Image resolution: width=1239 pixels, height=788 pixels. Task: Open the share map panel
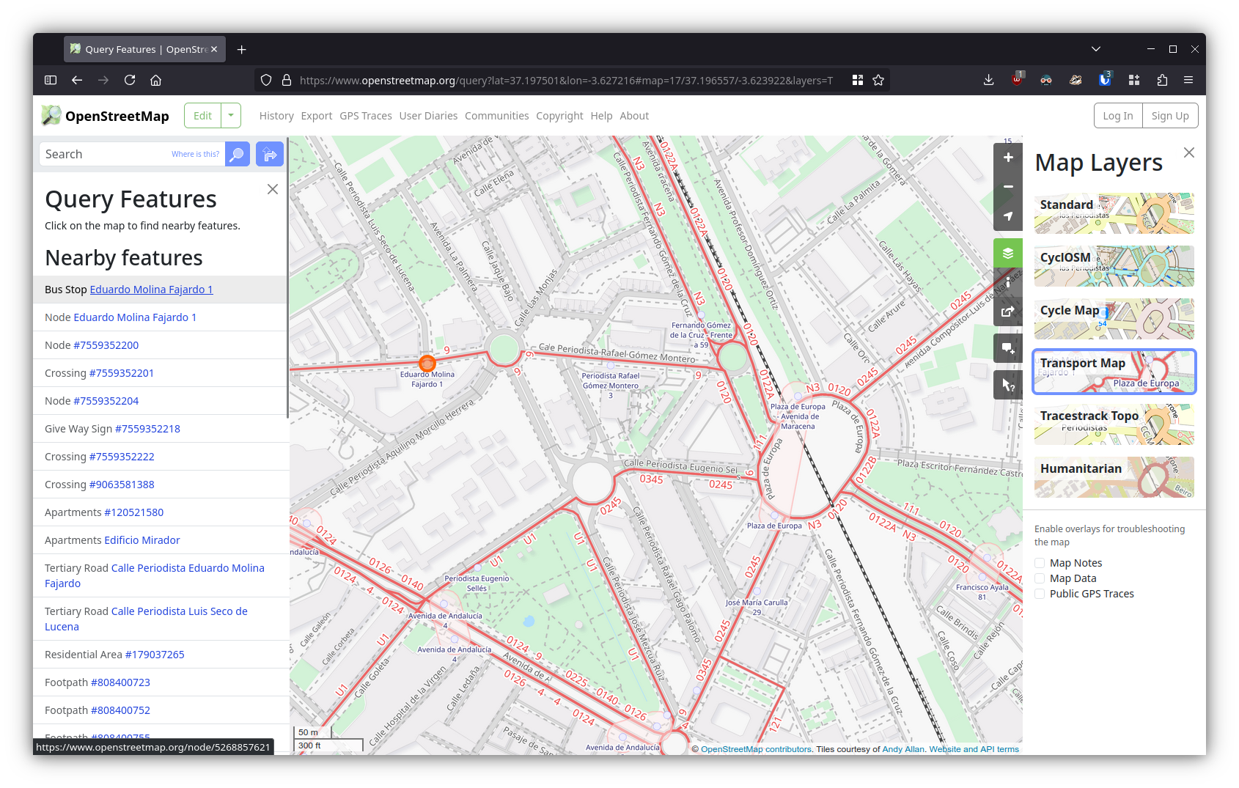pos(1008,312)
